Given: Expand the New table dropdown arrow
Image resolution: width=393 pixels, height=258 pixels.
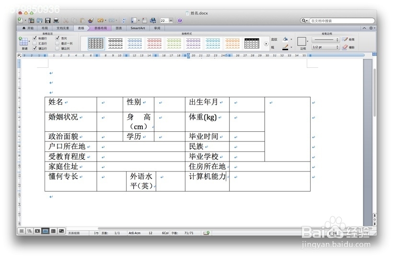Looking at the screenshot, I should [29, 42].
